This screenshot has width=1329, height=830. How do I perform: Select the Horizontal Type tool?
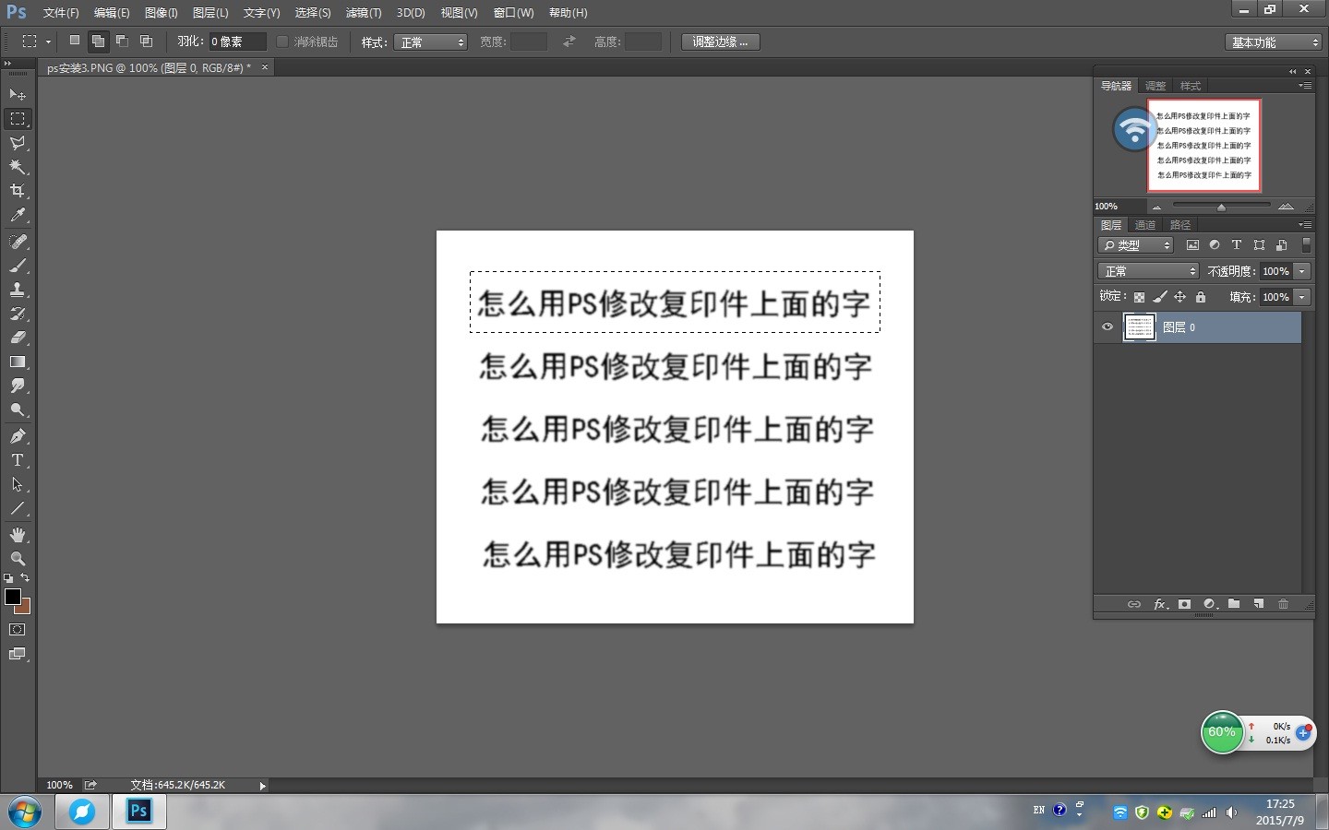point(18,460)
